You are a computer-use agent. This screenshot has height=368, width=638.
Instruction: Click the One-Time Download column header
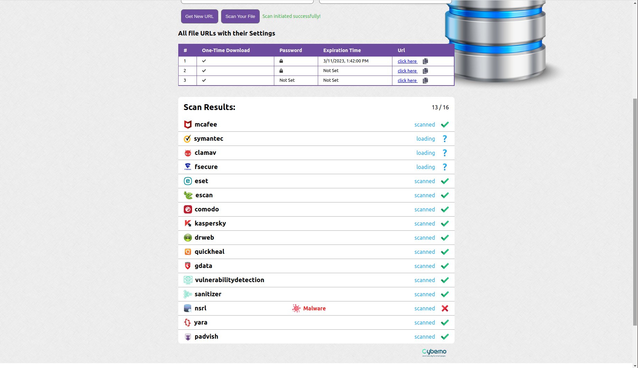click(x=226, y=50)
